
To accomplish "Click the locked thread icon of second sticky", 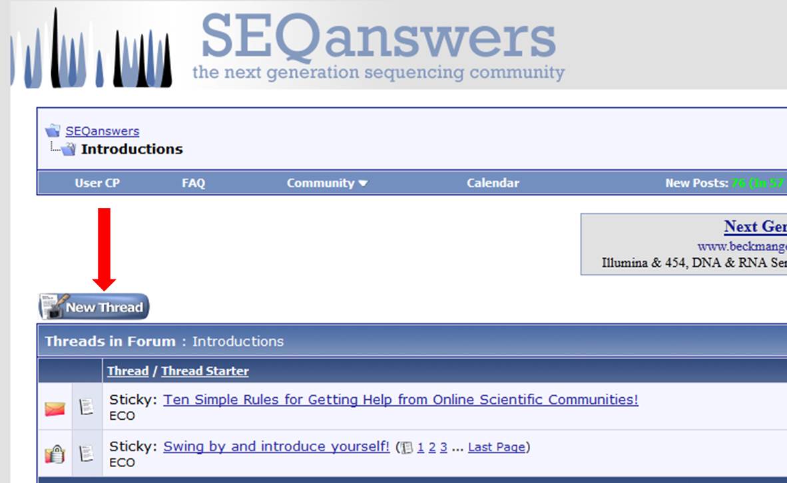I will pos(55,454).
